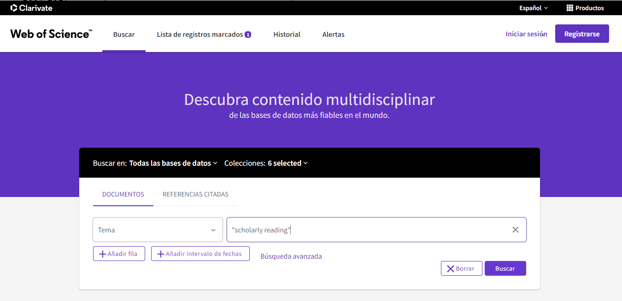The height and width of the screenshot is (301, 622).
Task: Open the Productos apps menu
Action: [x=585, y=8]
